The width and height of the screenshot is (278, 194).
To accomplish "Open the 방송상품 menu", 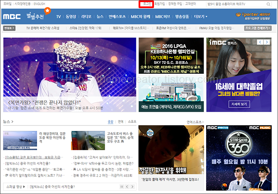I will tap(182, 17).
